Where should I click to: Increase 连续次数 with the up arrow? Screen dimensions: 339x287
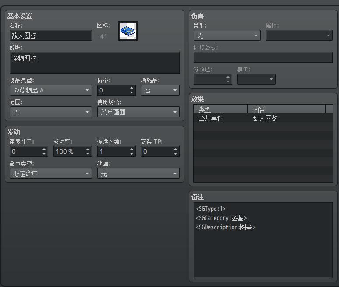click(x=132, y=149)
